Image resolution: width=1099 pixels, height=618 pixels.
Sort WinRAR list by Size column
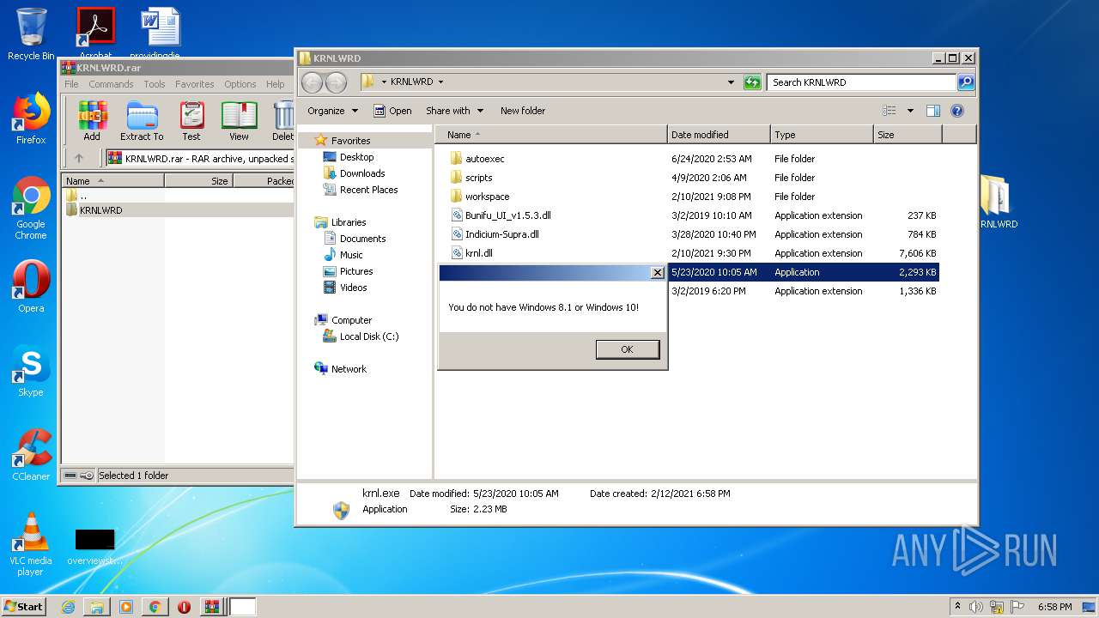[x=198, y=181]
